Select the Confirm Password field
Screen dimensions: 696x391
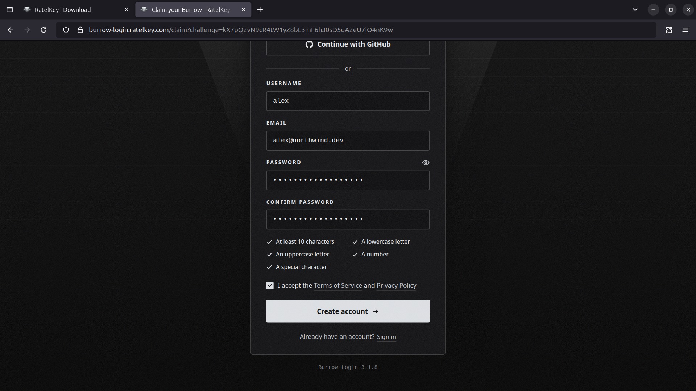pos(348,219)
